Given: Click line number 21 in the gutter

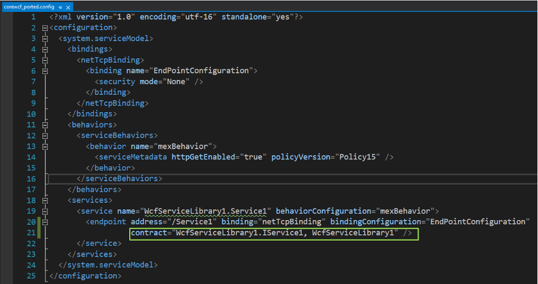Looking at the screenshot, I should pyautogui.click(x=31, y=233).
